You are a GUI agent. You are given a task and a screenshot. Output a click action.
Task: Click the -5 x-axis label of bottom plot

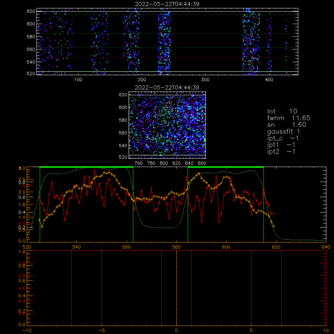102,331
